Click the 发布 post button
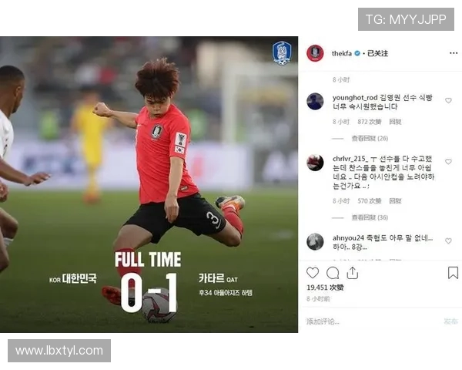Screen dimensions: 462x370 [x=450, y=321]
